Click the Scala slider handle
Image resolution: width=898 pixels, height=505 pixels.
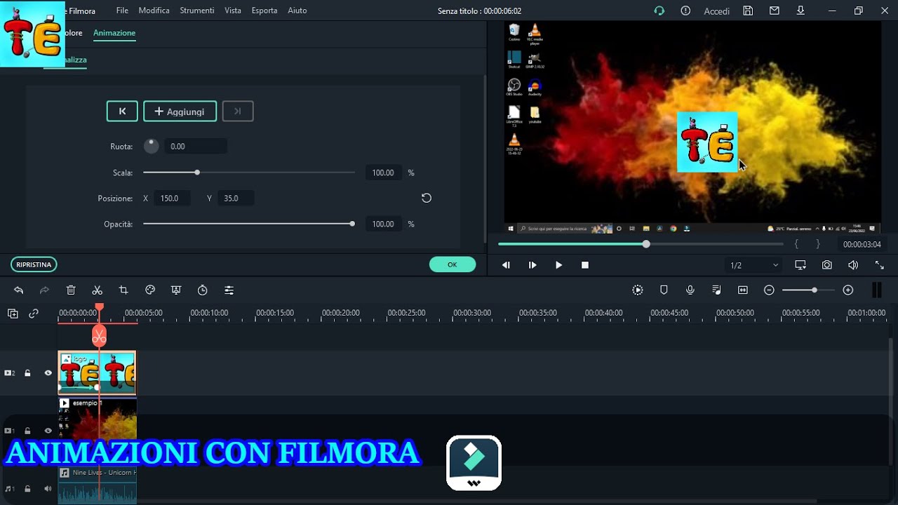[197, 173]
